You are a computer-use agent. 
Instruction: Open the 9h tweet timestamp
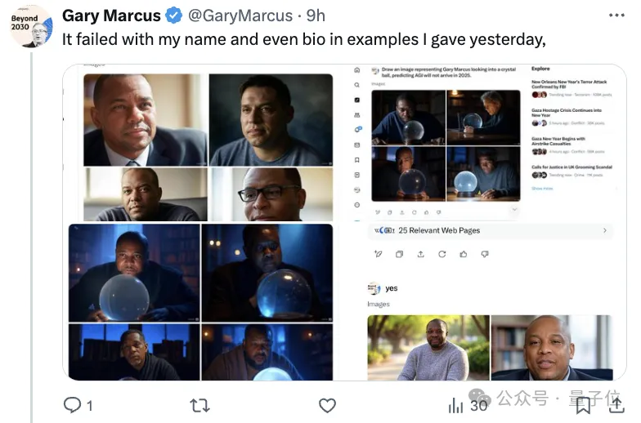tap(316, 16)
